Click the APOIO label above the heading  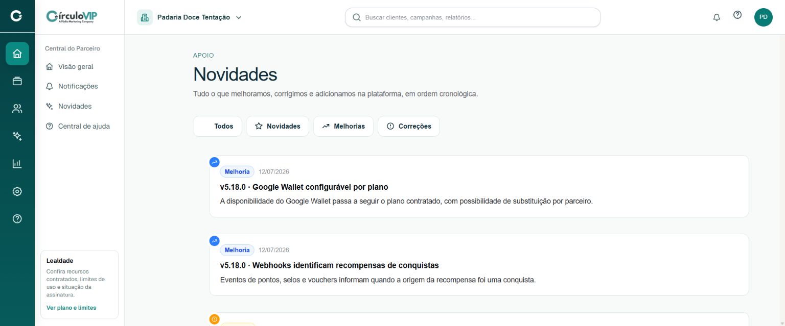point(203,55)
